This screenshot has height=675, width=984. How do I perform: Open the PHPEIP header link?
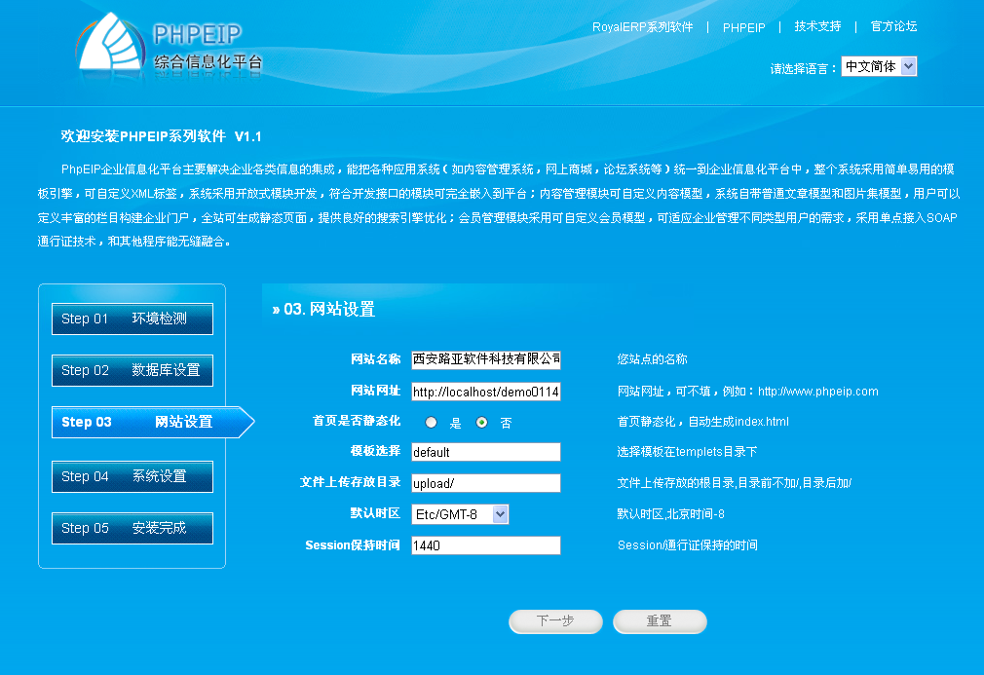(x=743, y=27)
